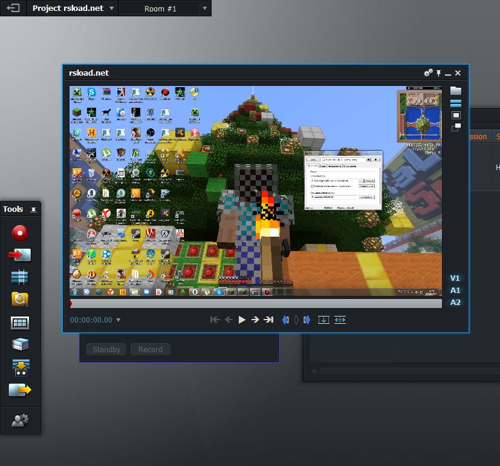This screenshot has width=500, height=466.
Task: Open the Project rsload.net dropdown arrow
Action: click(x=112, y=8)
